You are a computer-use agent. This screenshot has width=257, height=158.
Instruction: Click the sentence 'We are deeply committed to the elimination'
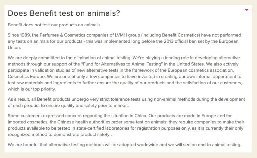[x=70, y=58]
